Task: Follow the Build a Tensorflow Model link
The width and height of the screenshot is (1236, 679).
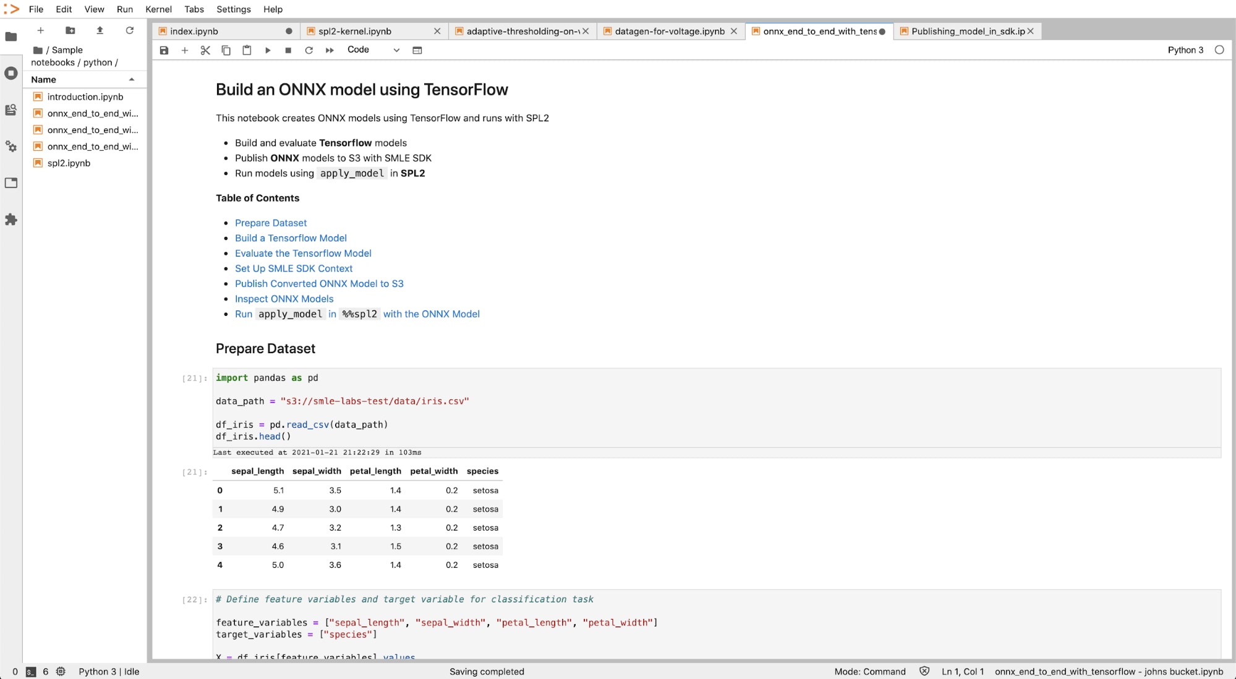Action: pyautogui.click(x=291, y=238)
